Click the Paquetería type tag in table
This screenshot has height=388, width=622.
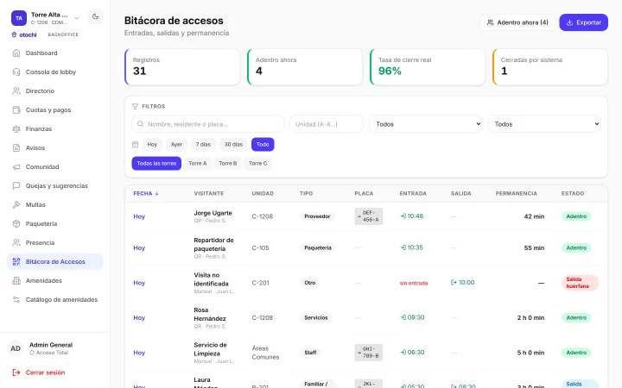[x=318, y=248]
